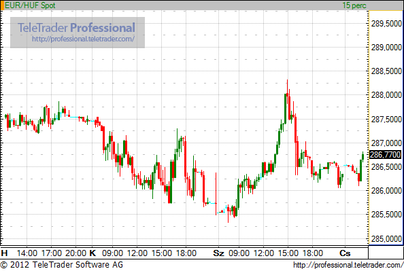
Task: Click the 285,0000 price axis label
Action: pyautogui.click(x=386, y=239)
